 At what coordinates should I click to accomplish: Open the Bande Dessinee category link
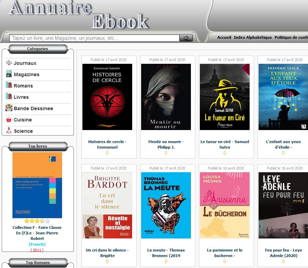(33, 108)
